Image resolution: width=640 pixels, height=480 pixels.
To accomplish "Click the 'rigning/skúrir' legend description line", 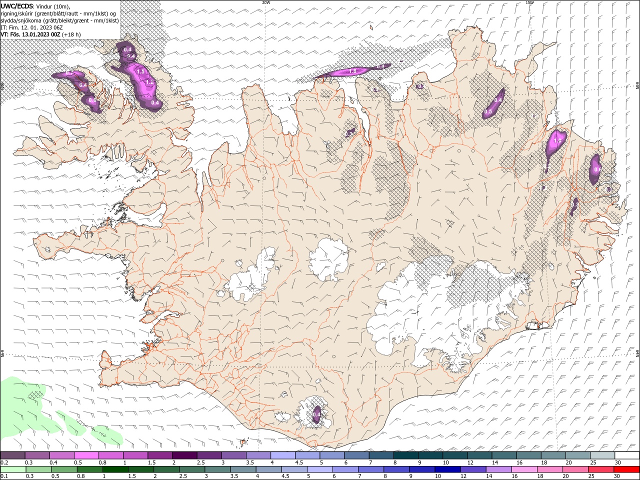I will point(58,13).
